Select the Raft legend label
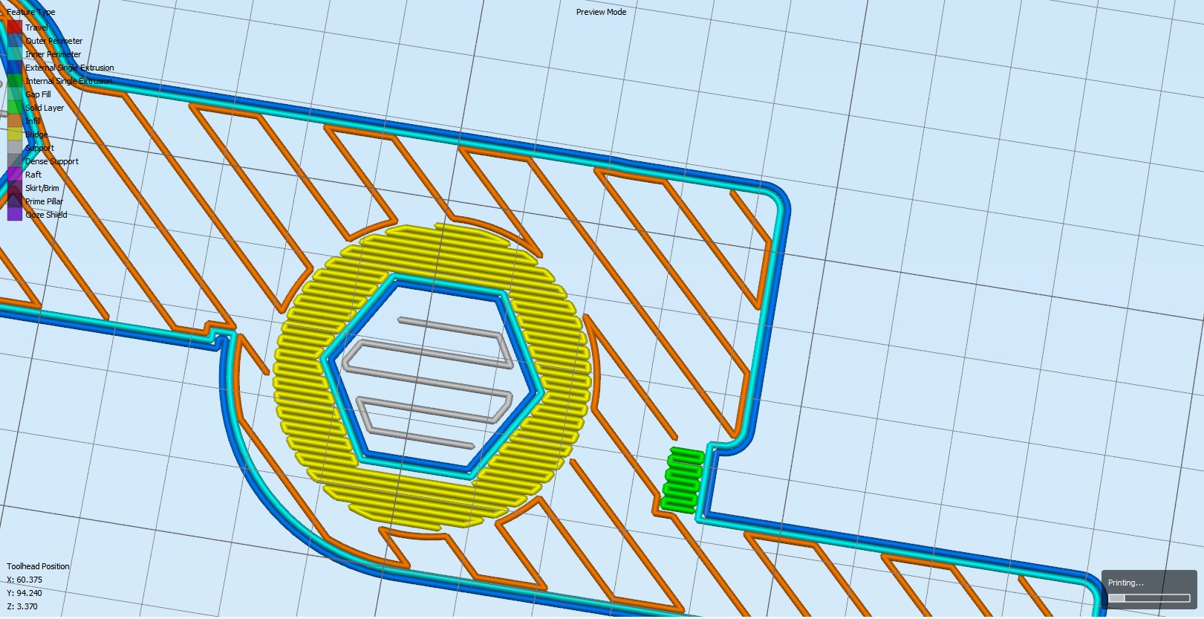This screenshot has width=1204, height=619. click(x=33, y=175)
